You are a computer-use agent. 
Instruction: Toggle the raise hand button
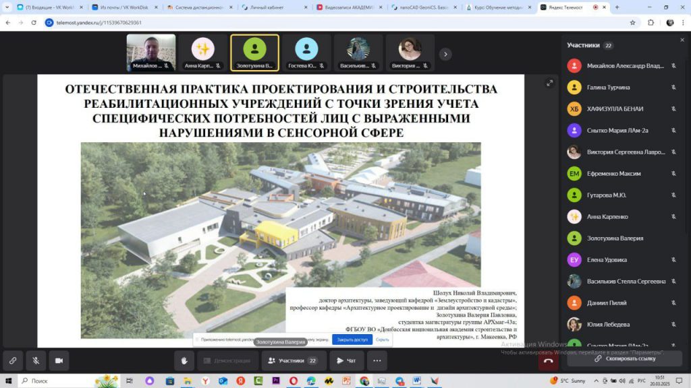[184, 360]
